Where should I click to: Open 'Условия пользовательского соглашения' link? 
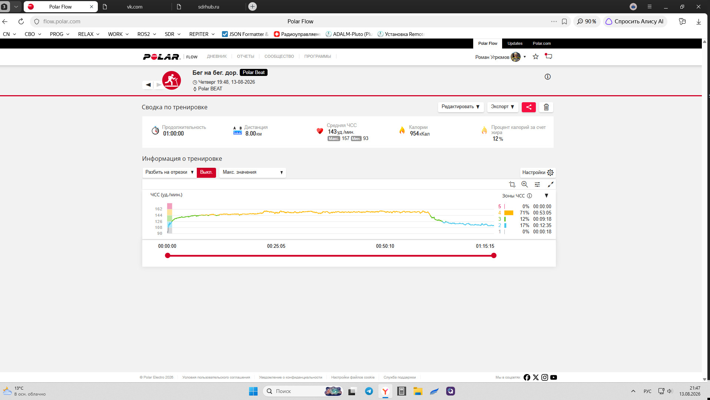click(216, 377)
